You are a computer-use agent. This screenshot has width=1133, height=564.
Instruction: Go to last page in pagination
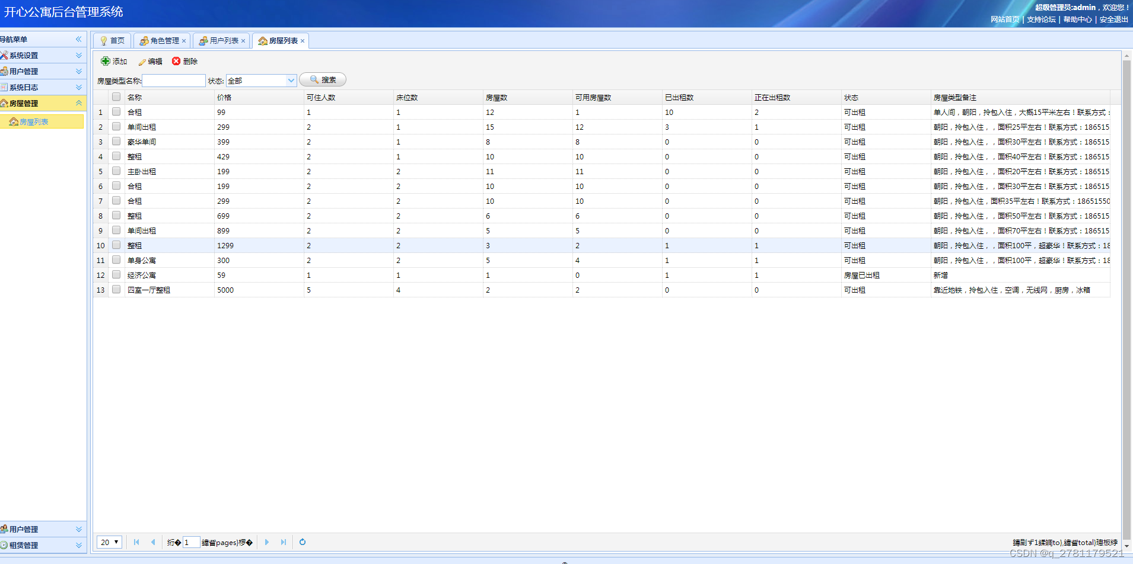tap(284, 542)
